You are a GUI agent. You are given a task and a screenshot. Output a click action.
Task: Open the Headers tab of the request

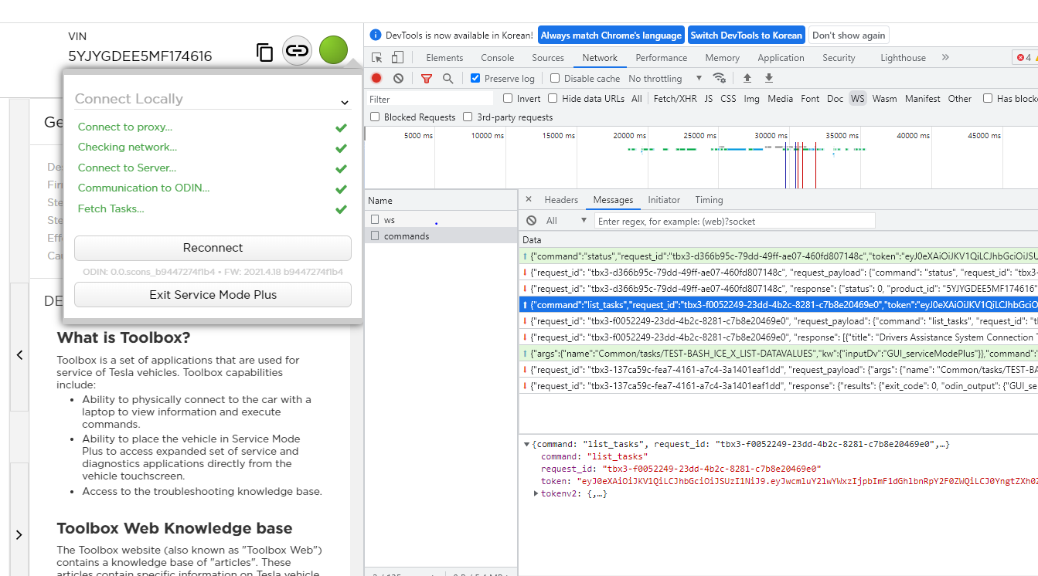click(x=561, y=200)
